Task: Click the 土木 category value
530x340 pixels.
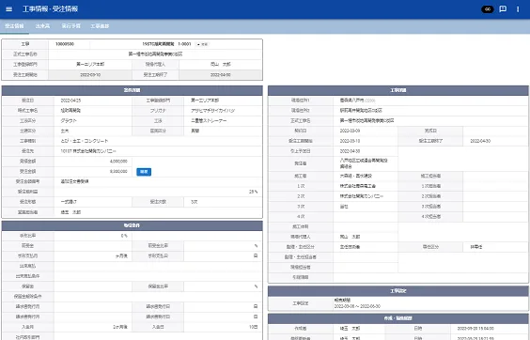Action: point(65,131)
